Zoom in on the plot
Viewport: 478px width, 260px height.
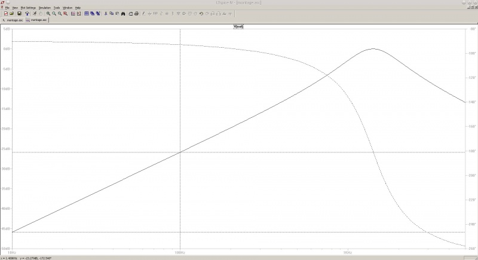click(48, 14)
